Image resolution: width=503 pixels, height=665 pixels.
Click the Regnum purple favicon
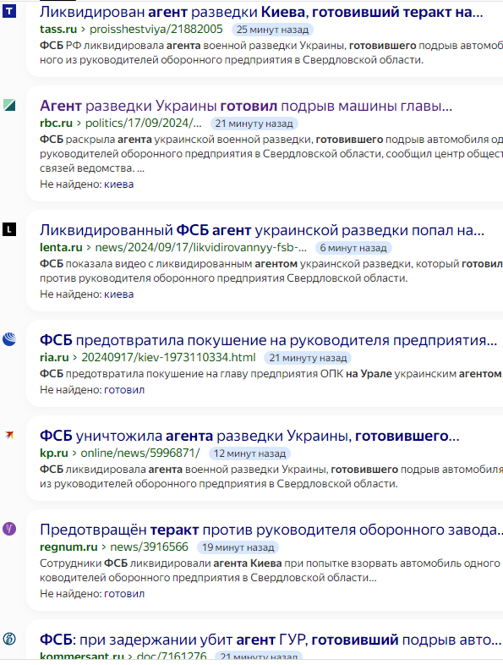tap(9, 529)
